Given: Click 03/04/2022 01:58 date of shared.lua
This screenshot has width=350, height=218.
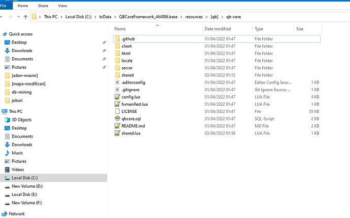Looking at the screenshot, I should [x=220, y=133].
